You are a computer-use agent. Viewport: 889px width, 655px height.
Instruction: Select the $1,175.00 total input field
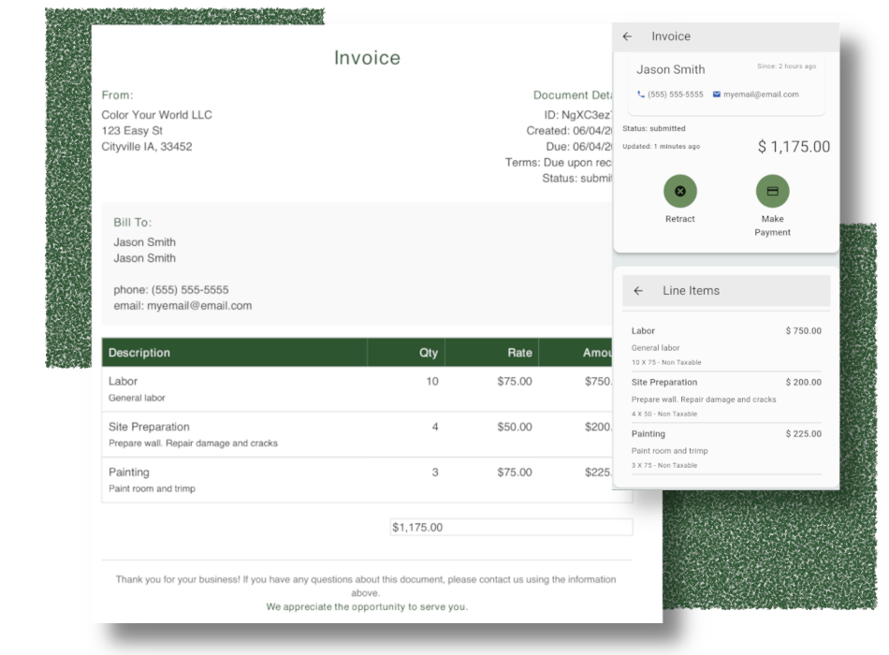[x=512, y=527]
